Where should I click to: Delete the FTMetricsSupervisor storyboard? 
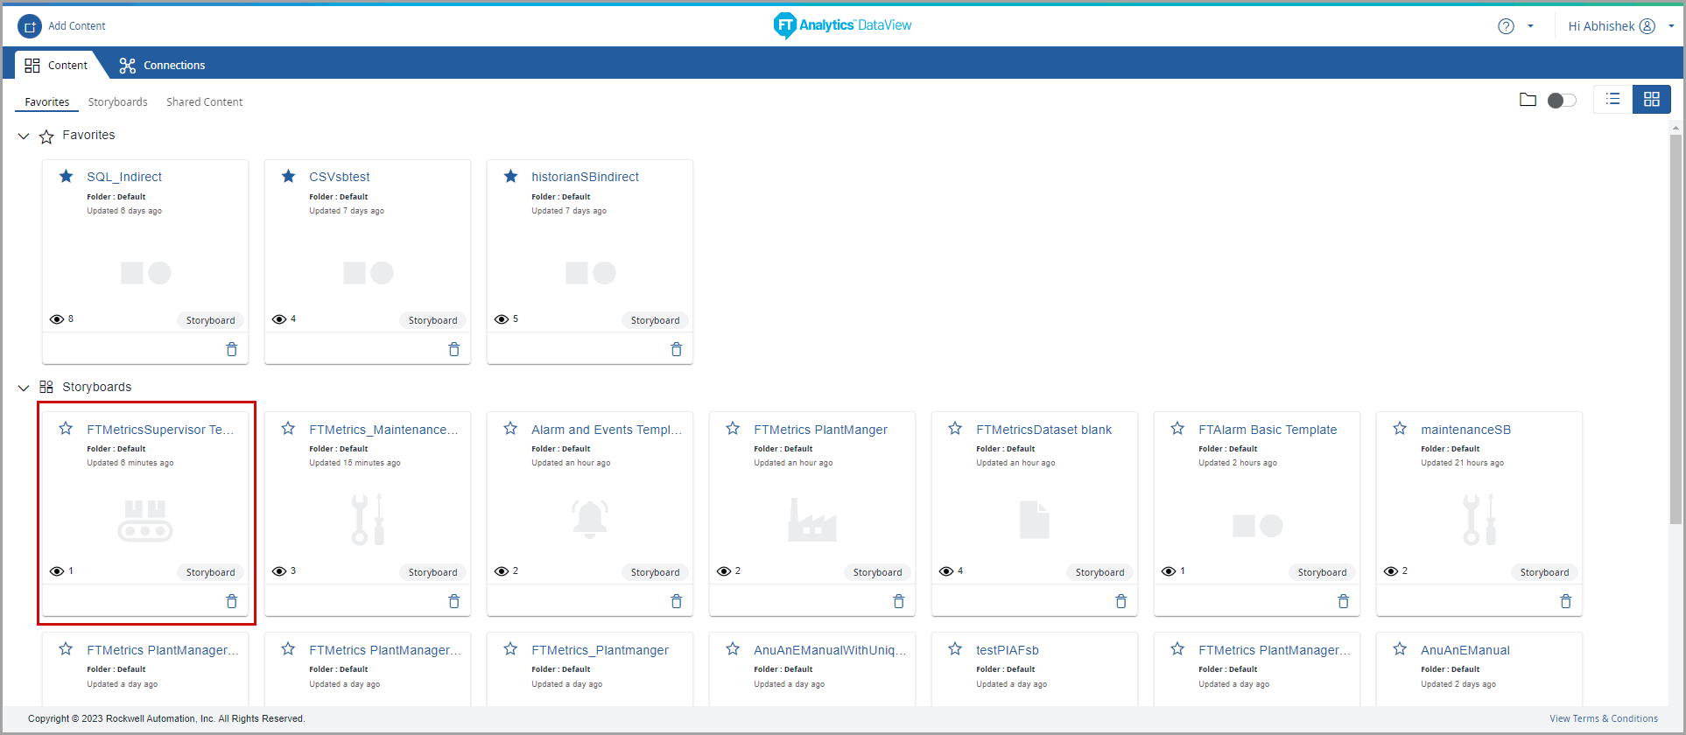point(232,601)
